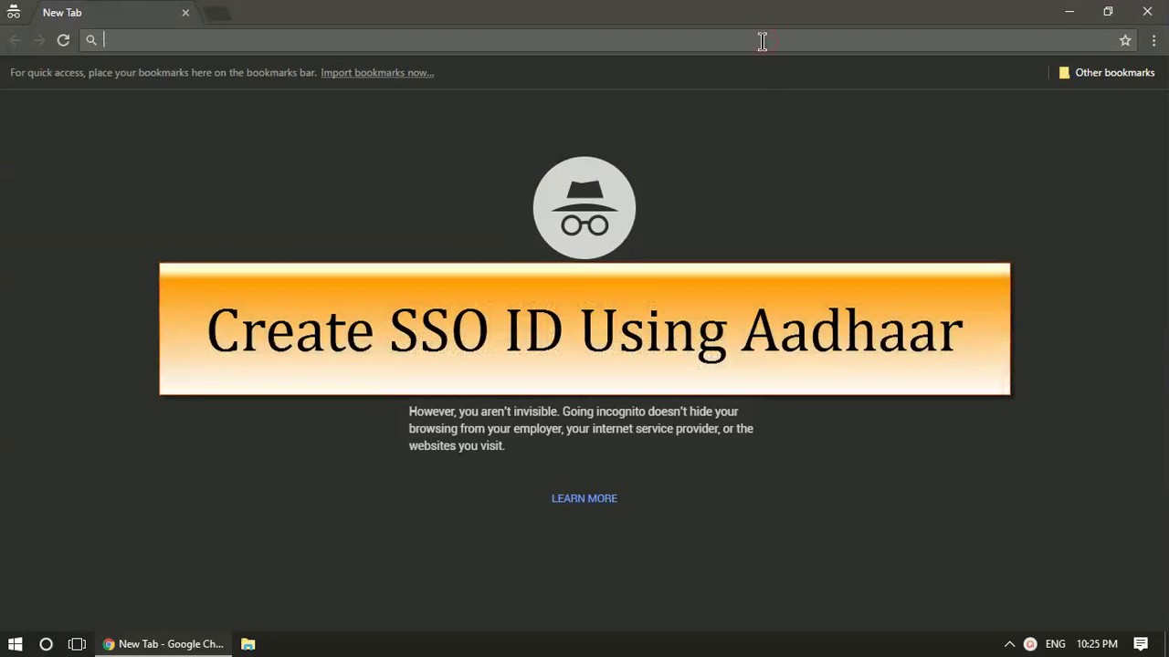Open Cortana search circle on taskbar
The width and height of the screenshot is (1169, 657).
[x=46, y=644]
